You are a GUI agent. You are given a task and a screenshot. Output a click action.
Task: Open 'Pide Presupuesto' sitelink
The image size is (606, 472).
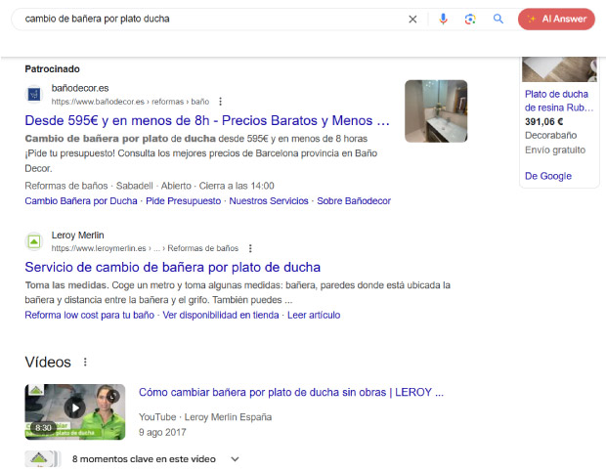click(x=183, y=201)
